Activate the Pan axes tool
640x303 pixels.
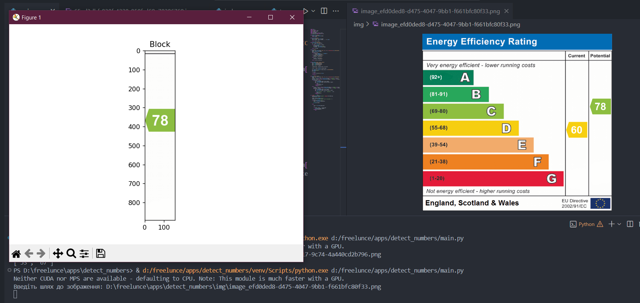click(x=58, y=253)
